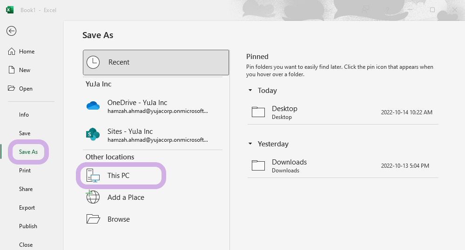
Task: Select This PC location
Action: pos(121,175)
